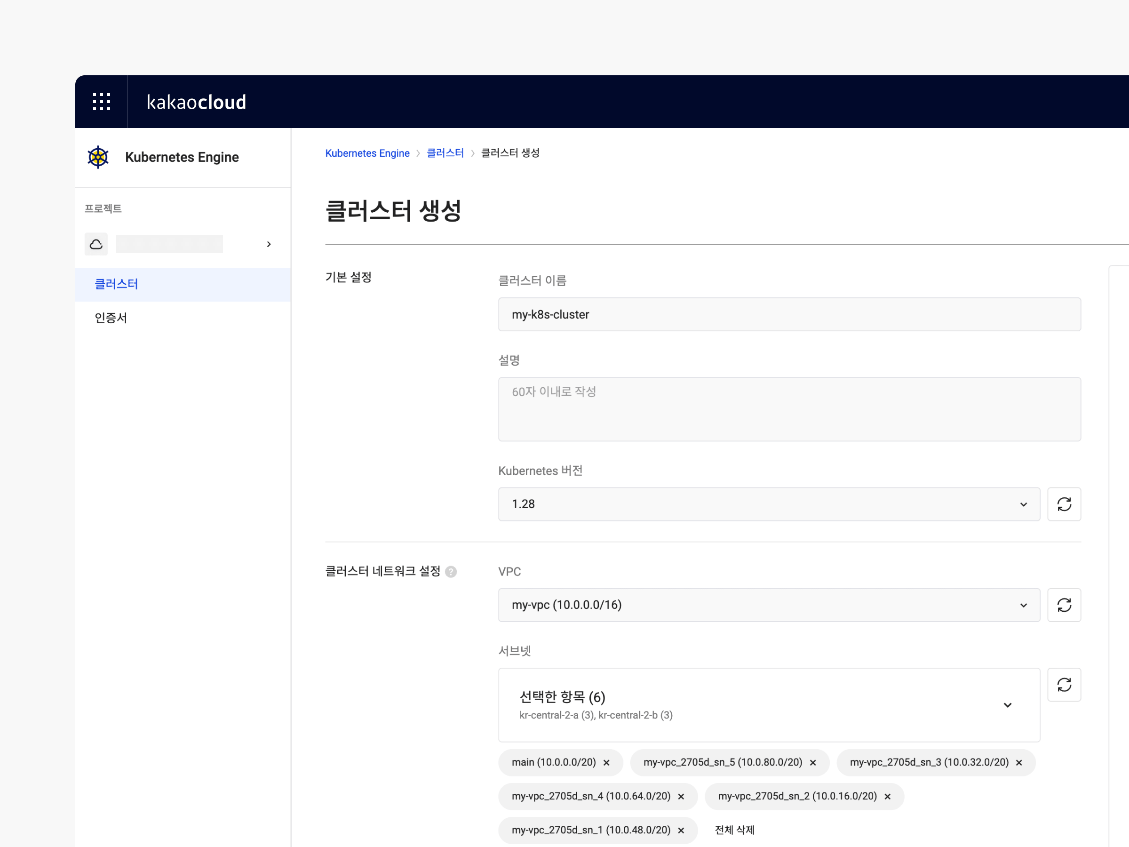The height and width of the screenshot is (847, 1129).
Task: Refresh the subnet list
Action: coord(1064,684)
